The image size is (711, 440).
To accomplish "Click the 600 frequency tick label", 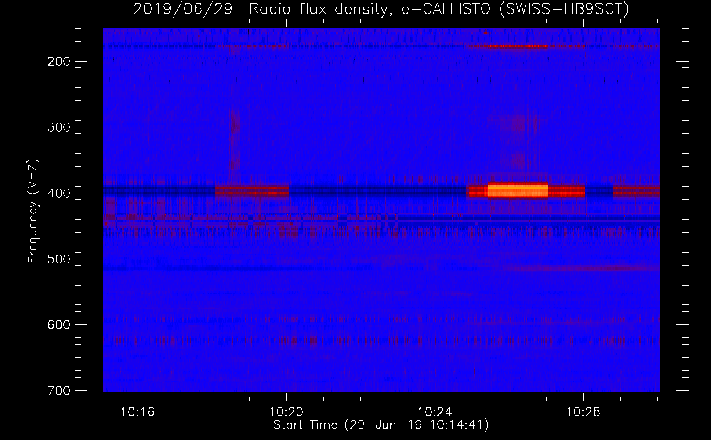I will 58,325.
